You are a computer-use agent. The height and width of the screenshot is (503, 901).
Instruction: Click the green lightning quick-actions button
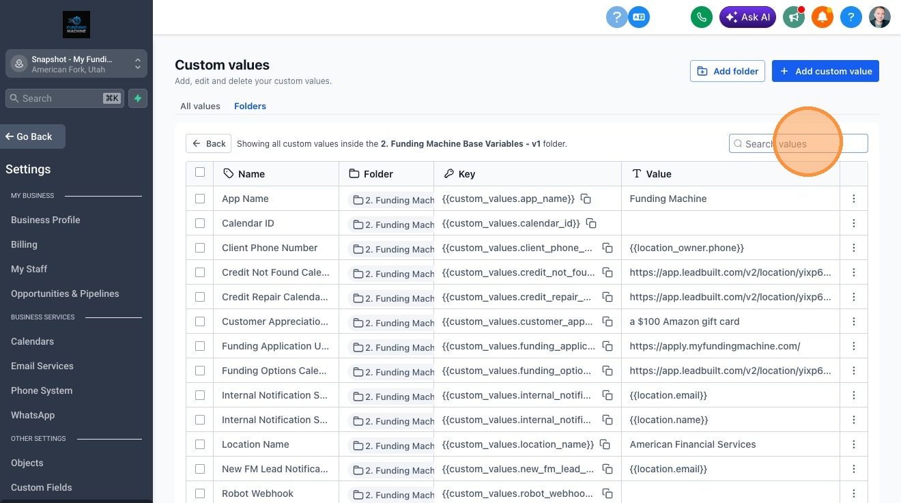[138, 98]
